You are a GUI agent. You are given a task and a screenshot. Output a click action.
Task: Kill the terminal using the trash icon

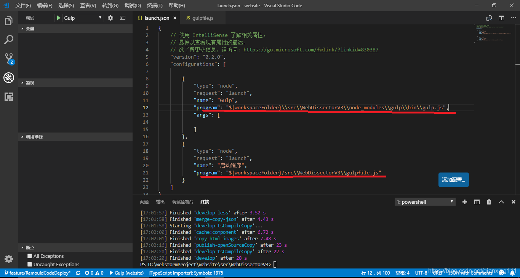[489, 201]
